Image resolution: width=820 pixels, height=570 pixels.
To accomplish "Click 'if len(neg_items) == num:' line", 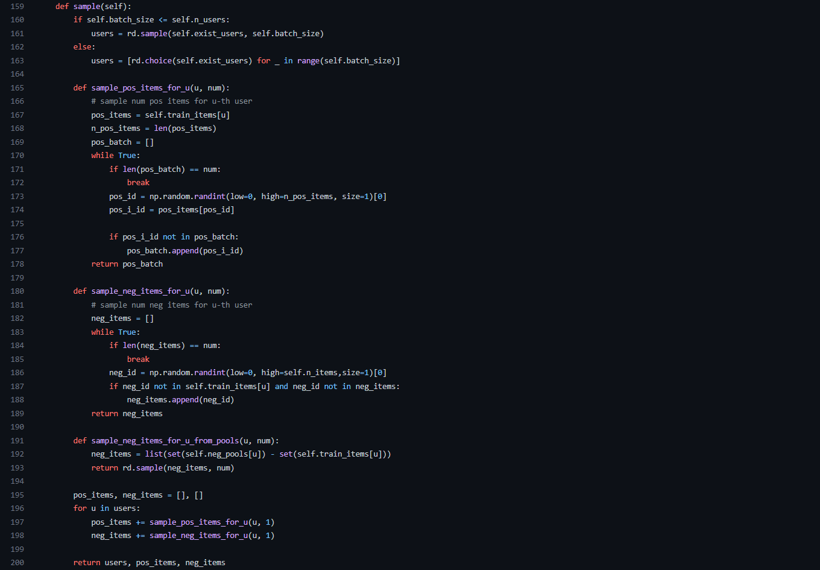I will click(165, 346).
